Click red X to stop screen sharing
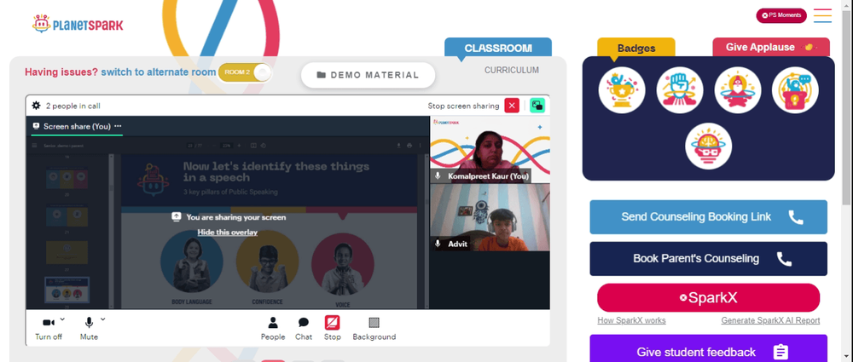The height and width of the screenshot is (362, 853). (512, 106)
